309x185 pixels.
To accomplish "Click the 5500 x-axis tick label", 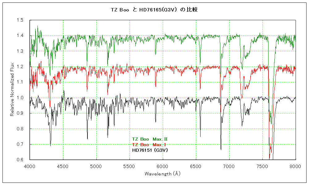I will pyautogui.click(x=129, y=166).
